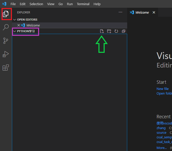Refresh the Explorer file tree
This screenshot has height=151, width=172.
click(116, 31)
